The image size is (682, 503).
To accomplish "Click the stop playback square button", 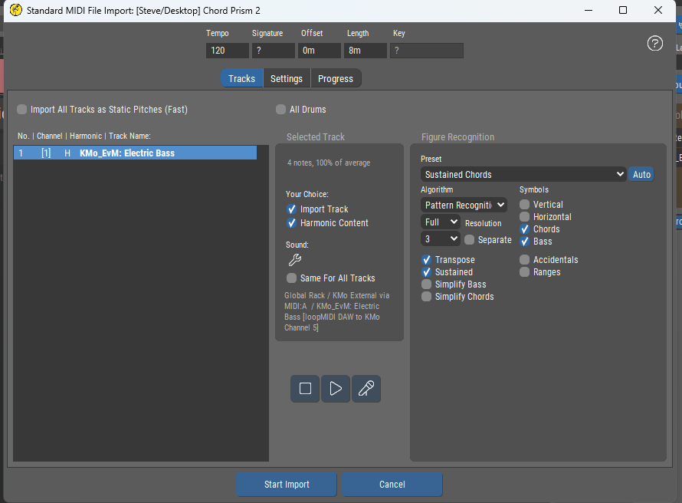I will (305, 389).
